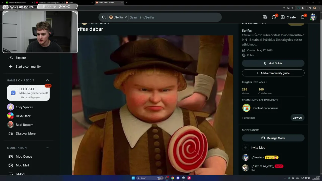Image resolution: width=322 pixels, height=181 pixels.
Task: Click the Windows taskbar Search box
Action: point(150,178)
